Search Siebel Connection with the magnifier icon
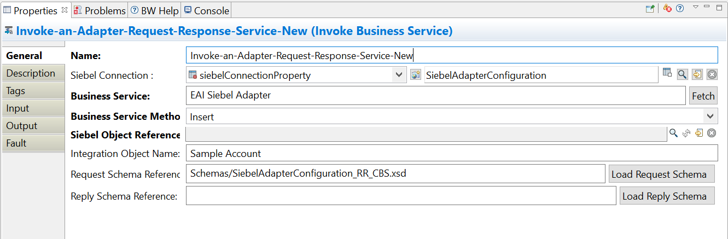Viewport: 728px width, 239px height. (x=682, y=74)
